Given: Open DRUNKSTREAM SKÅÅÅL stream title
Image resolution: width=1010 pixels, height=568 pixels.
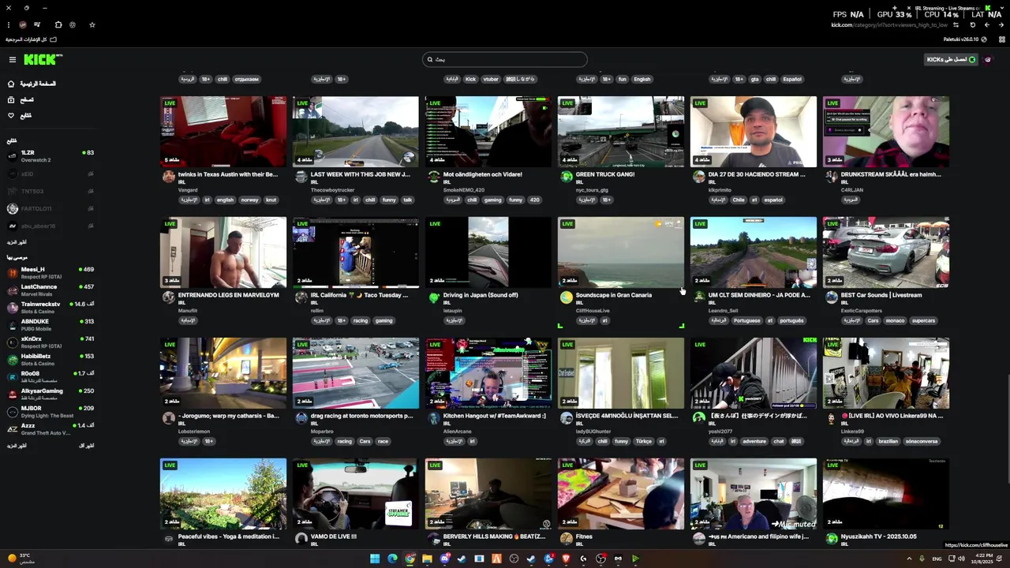Looking at the screenshot, I should click(891, 174).
